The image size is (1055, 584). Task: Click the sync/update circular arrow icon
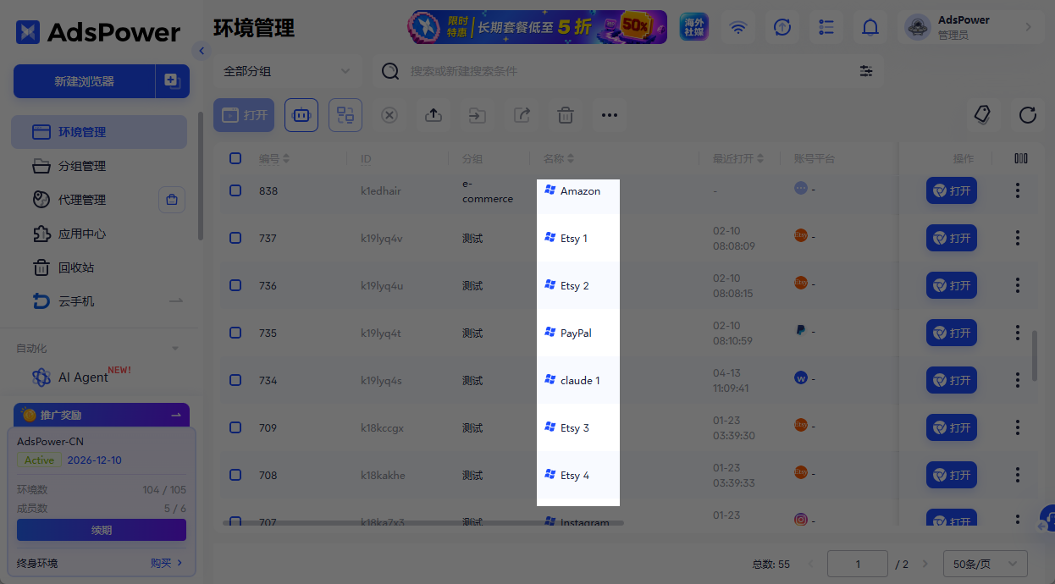coord(782,27)
